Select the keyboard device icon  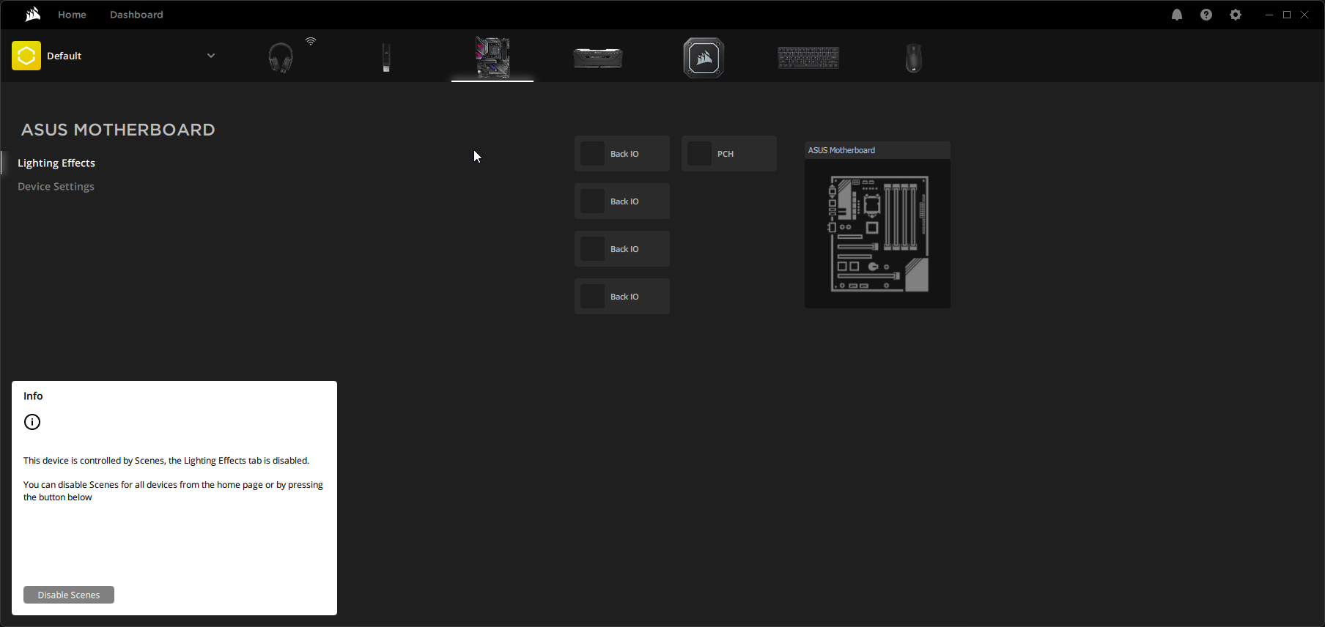(808, 57)
